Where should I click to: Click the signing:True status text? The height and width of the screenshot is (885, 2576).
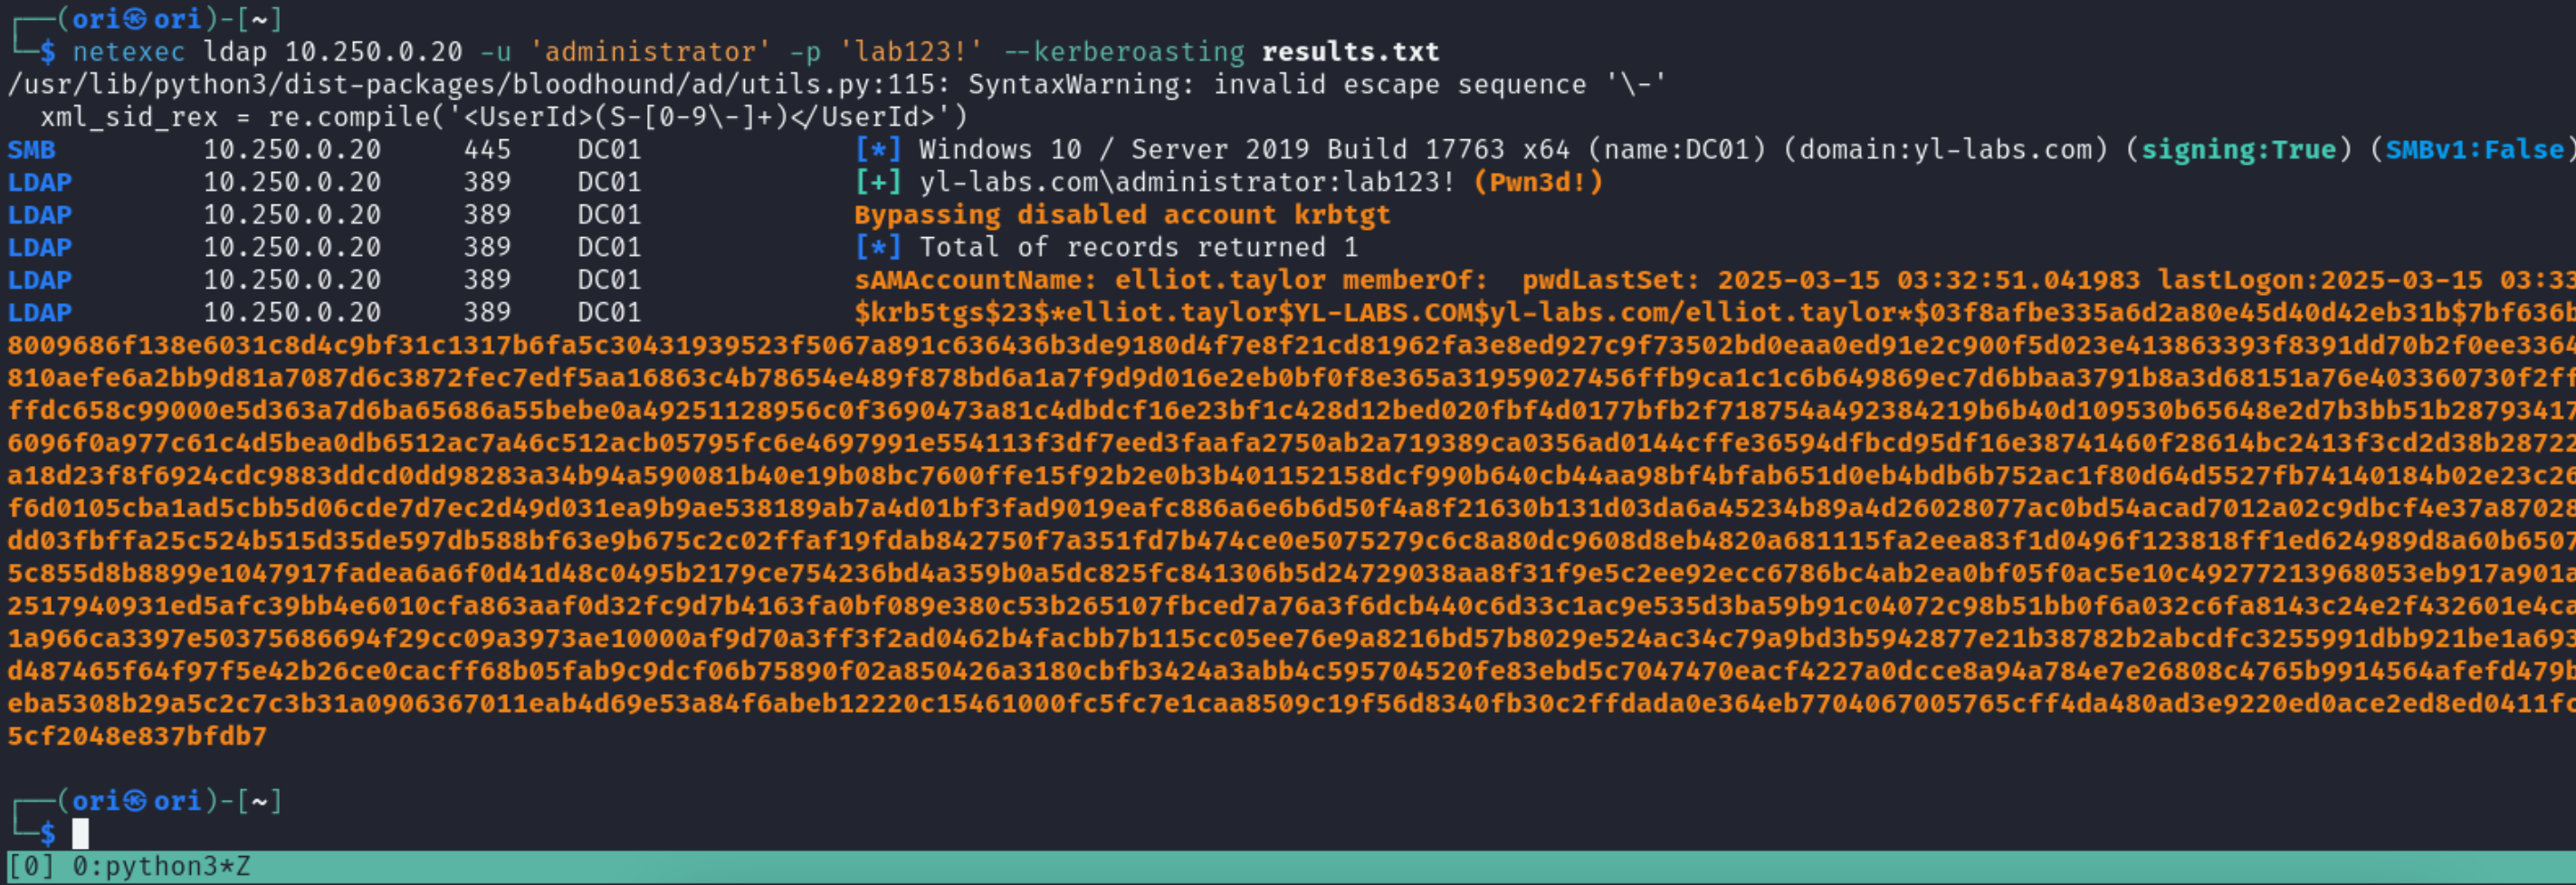(x=2240, y=149)
